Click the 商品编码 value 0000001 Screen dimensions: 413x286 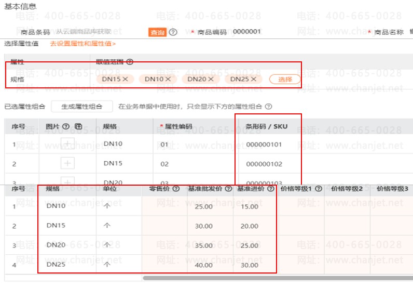point(246,32)
